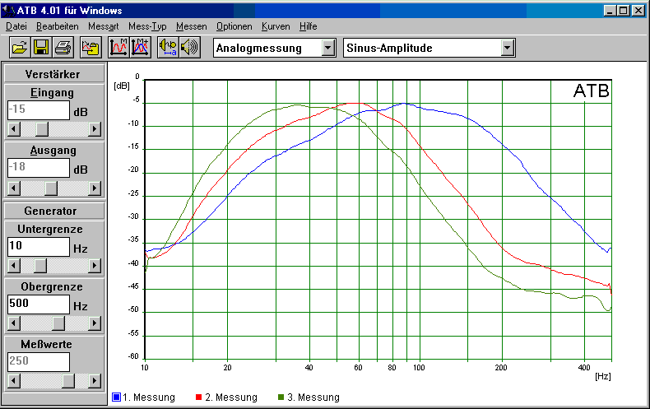The image size is (650, 409).
Task: Open the Messart menu
Action: pyautogui.click(x=103, y=26)
